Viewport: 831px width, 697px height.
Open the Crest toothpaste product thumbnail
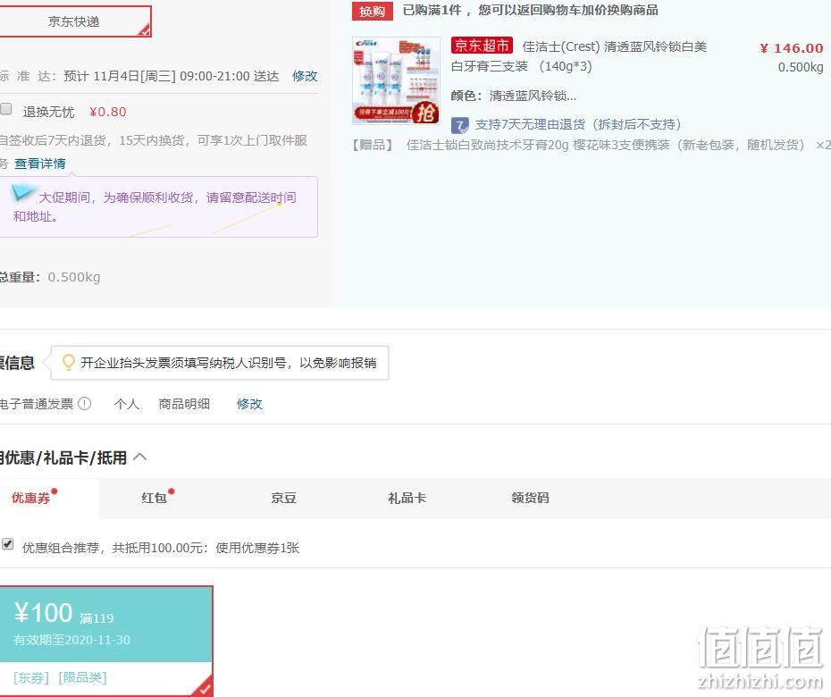click(x=396, y=80)
